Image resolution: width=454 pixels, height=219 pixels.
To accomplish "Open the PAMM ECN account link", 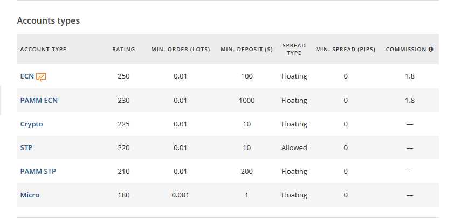I will (x=39, y=100).
